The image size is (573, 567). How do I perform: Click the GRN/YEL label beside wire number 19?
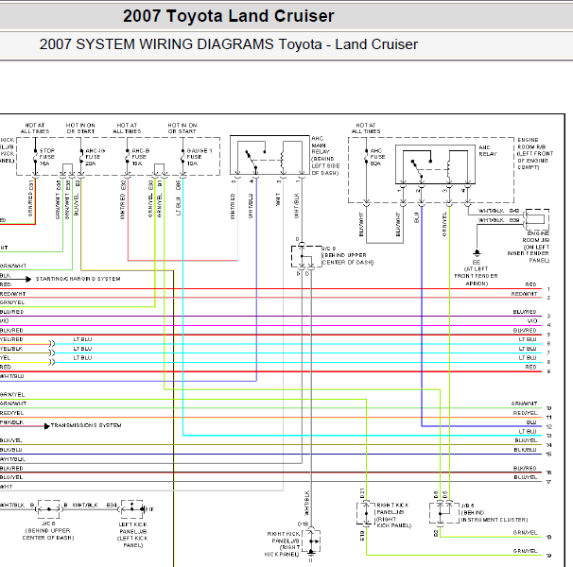(x=525, y=551)
